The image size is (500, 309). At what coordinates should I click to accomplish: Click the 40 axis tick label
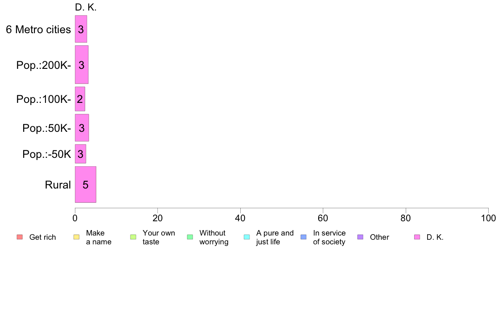pos(240,218)
